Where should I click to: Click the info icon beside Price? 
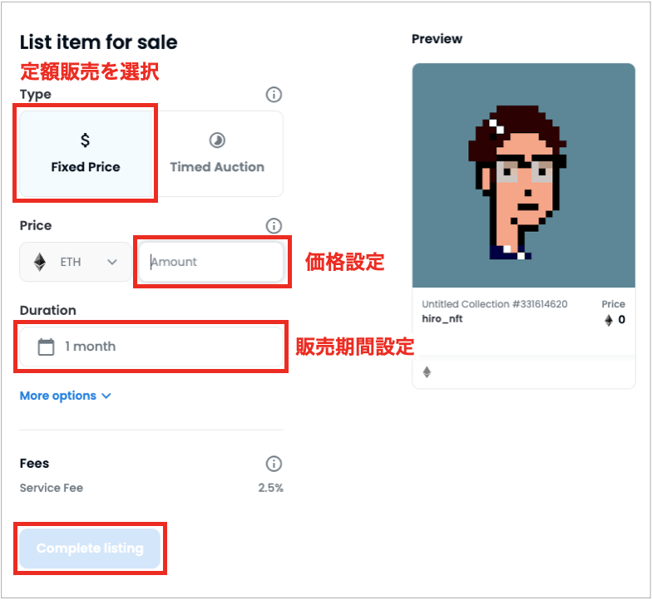(274, 226)
